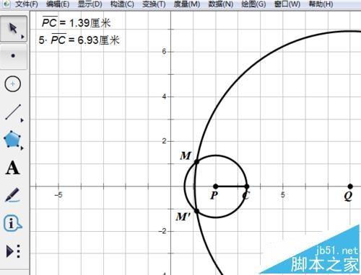Click the y-axis tick label 4
361x275 pixels.
(164, 96)
